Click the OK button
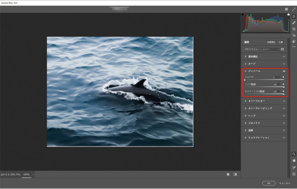The image size is (297, 189). point(268,183)
